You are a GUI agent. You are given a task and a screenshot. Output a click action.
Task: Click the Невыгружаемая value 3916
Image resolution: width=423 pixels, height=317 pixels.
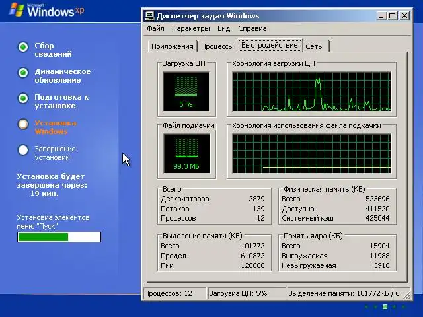pyautogui.click(x=381, y=265)
